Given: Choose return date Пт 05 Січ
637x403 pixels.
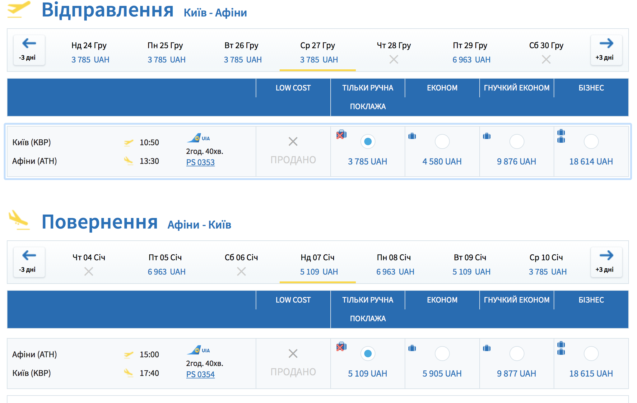Looking at the screenshot, I should 166,264.
